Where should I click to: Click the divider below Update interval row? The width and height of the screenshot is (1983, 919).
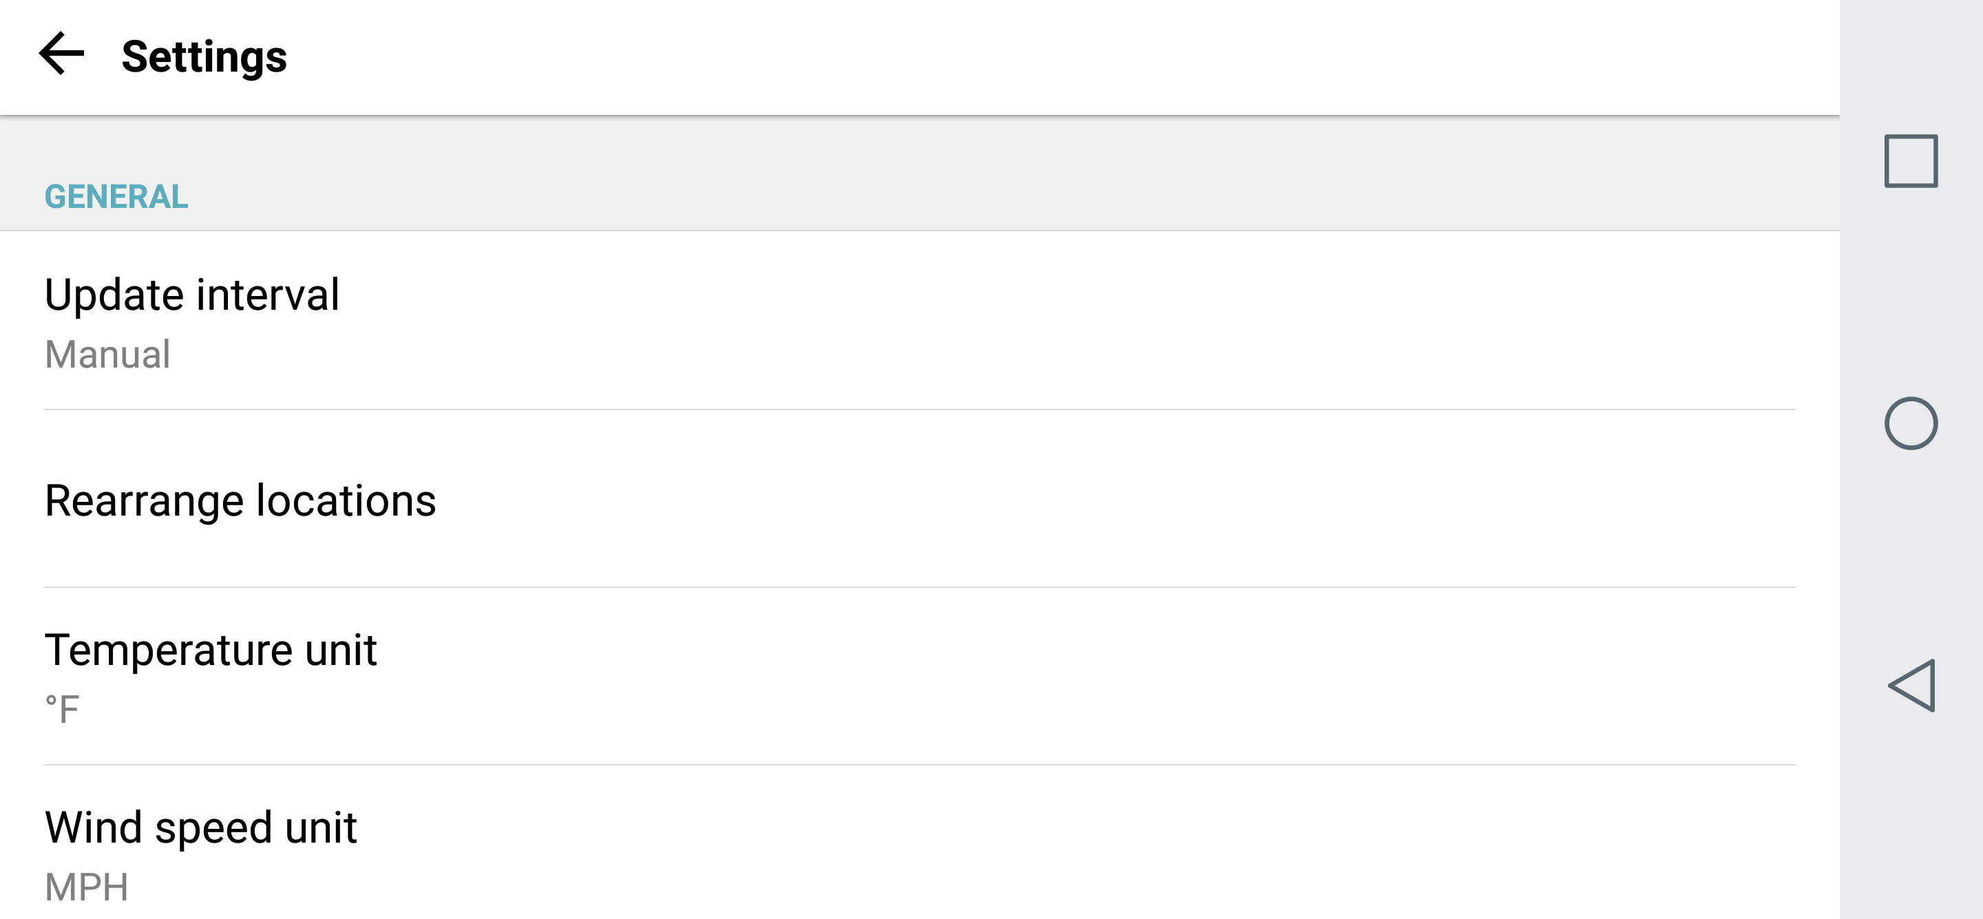(x=920, y=410)
